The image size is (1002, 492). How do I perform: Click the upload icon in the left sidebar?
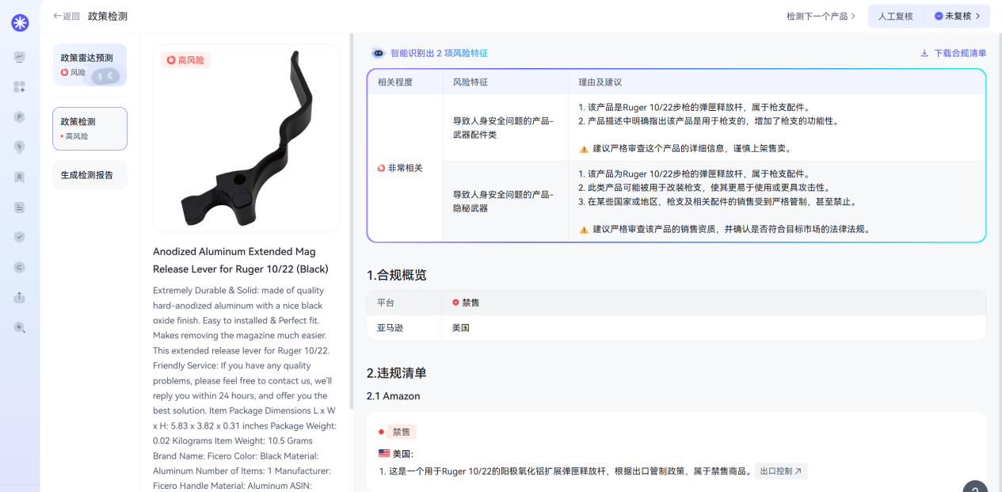click(x=19, y=296)
